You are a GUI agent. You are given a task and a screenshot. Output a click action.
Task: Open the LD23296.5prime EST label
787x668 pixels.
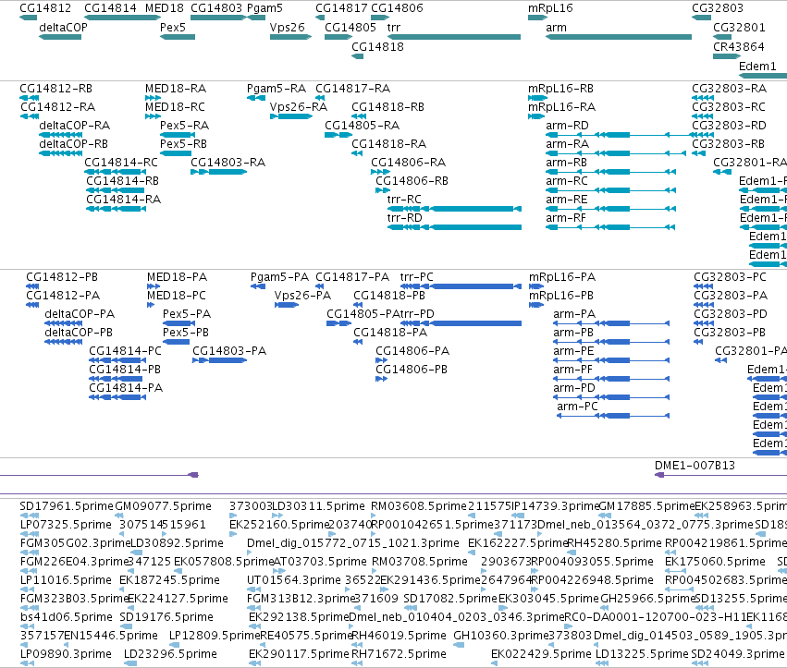point(170,654)
